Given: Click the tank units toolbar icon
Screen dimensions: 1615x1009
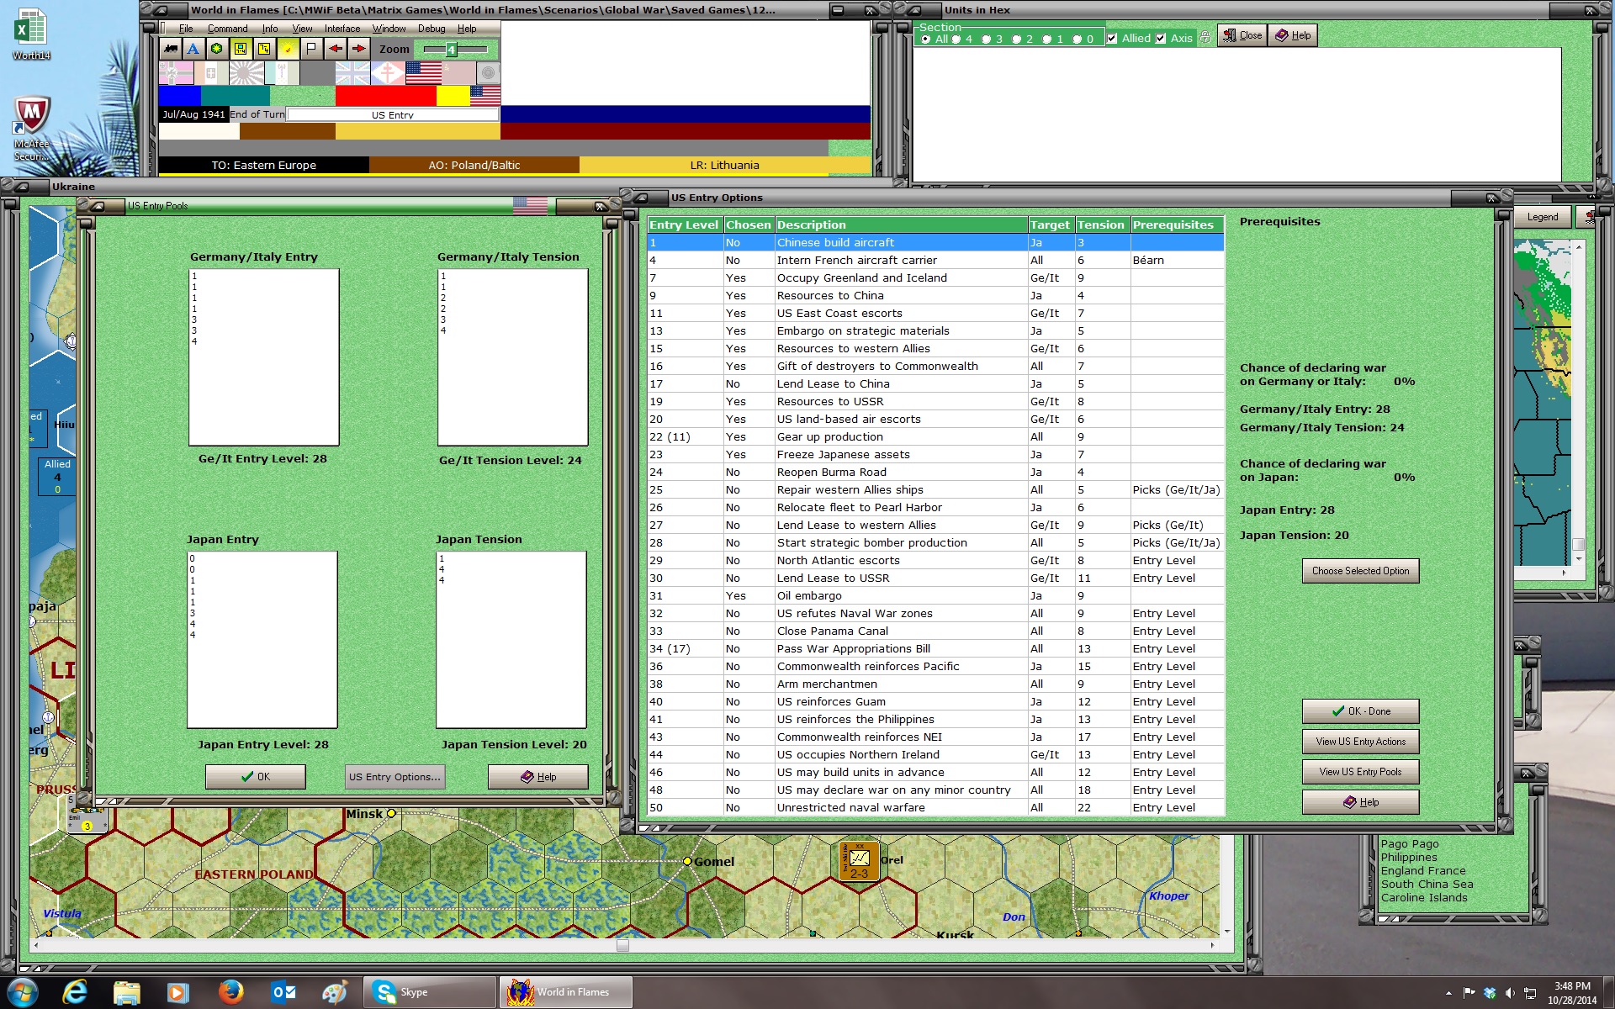Looking at the screenshot, I should click(x=171, y=49).
